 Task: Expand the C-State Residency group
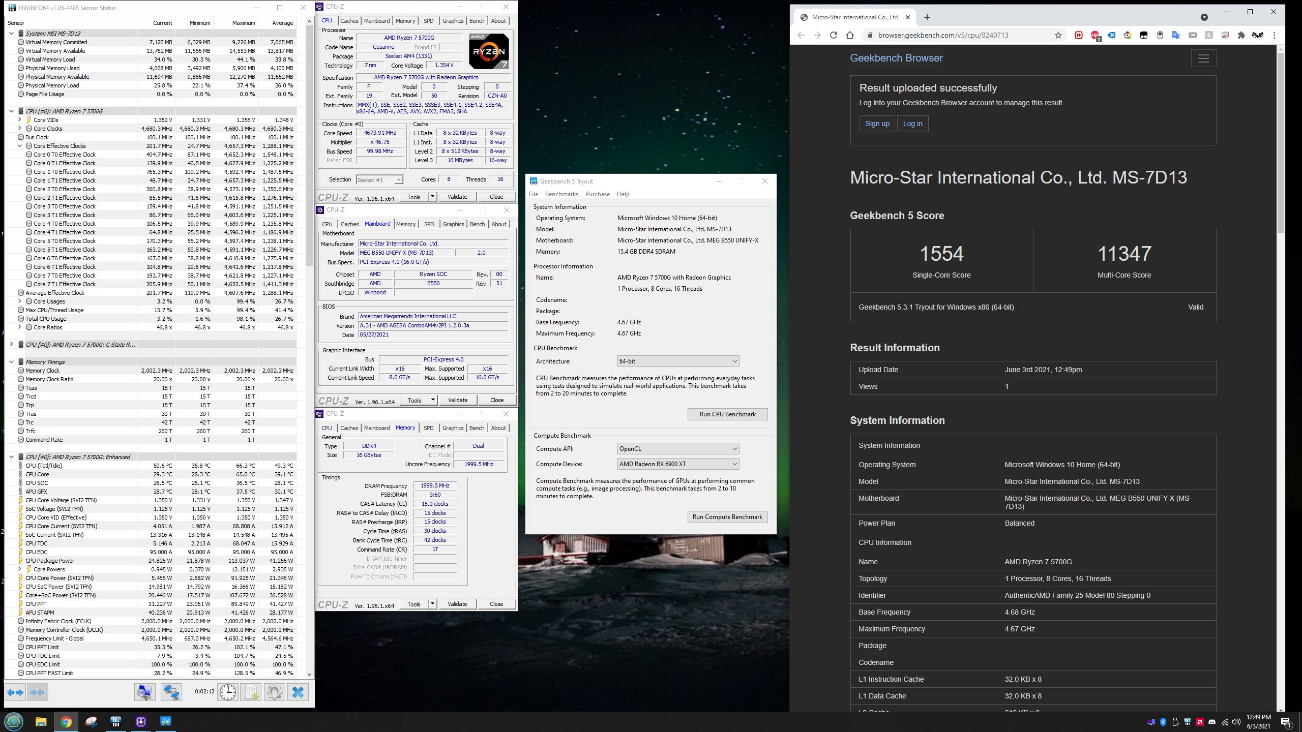11,345
